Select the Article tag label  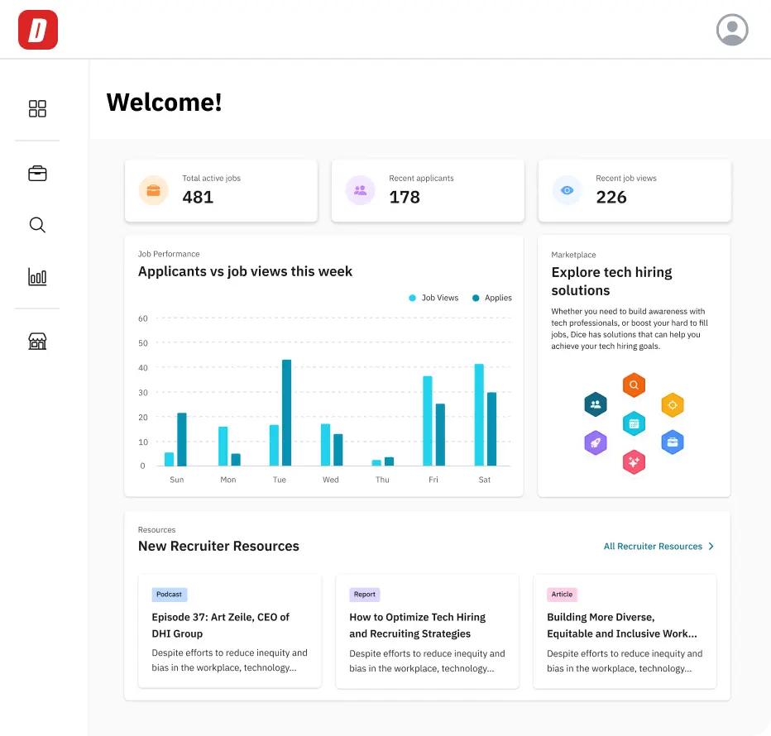(x=562, y=594)
